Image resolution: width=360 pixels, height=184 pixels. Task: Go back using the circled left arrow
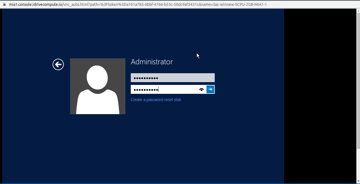58,65
